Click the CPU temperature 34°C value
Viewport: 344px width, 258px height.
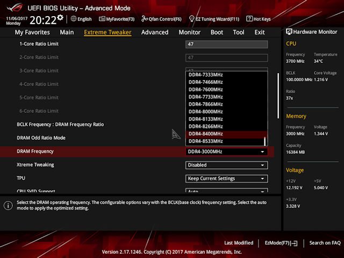318,61
